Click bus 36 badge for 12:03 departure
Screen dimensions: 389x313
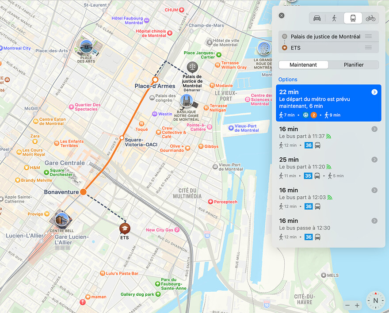[x=309, y=206]
